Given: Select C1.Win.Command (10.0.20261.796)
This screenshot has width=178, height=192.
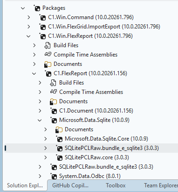Looking at the screenshot, I should coord(91,17).
